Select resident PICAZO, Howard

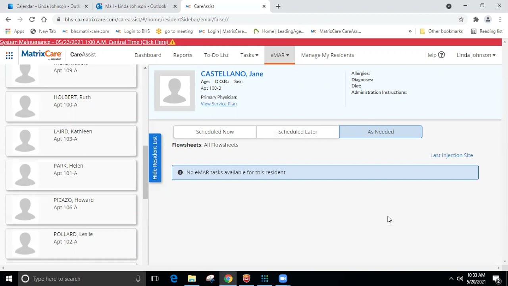(71, 209)
